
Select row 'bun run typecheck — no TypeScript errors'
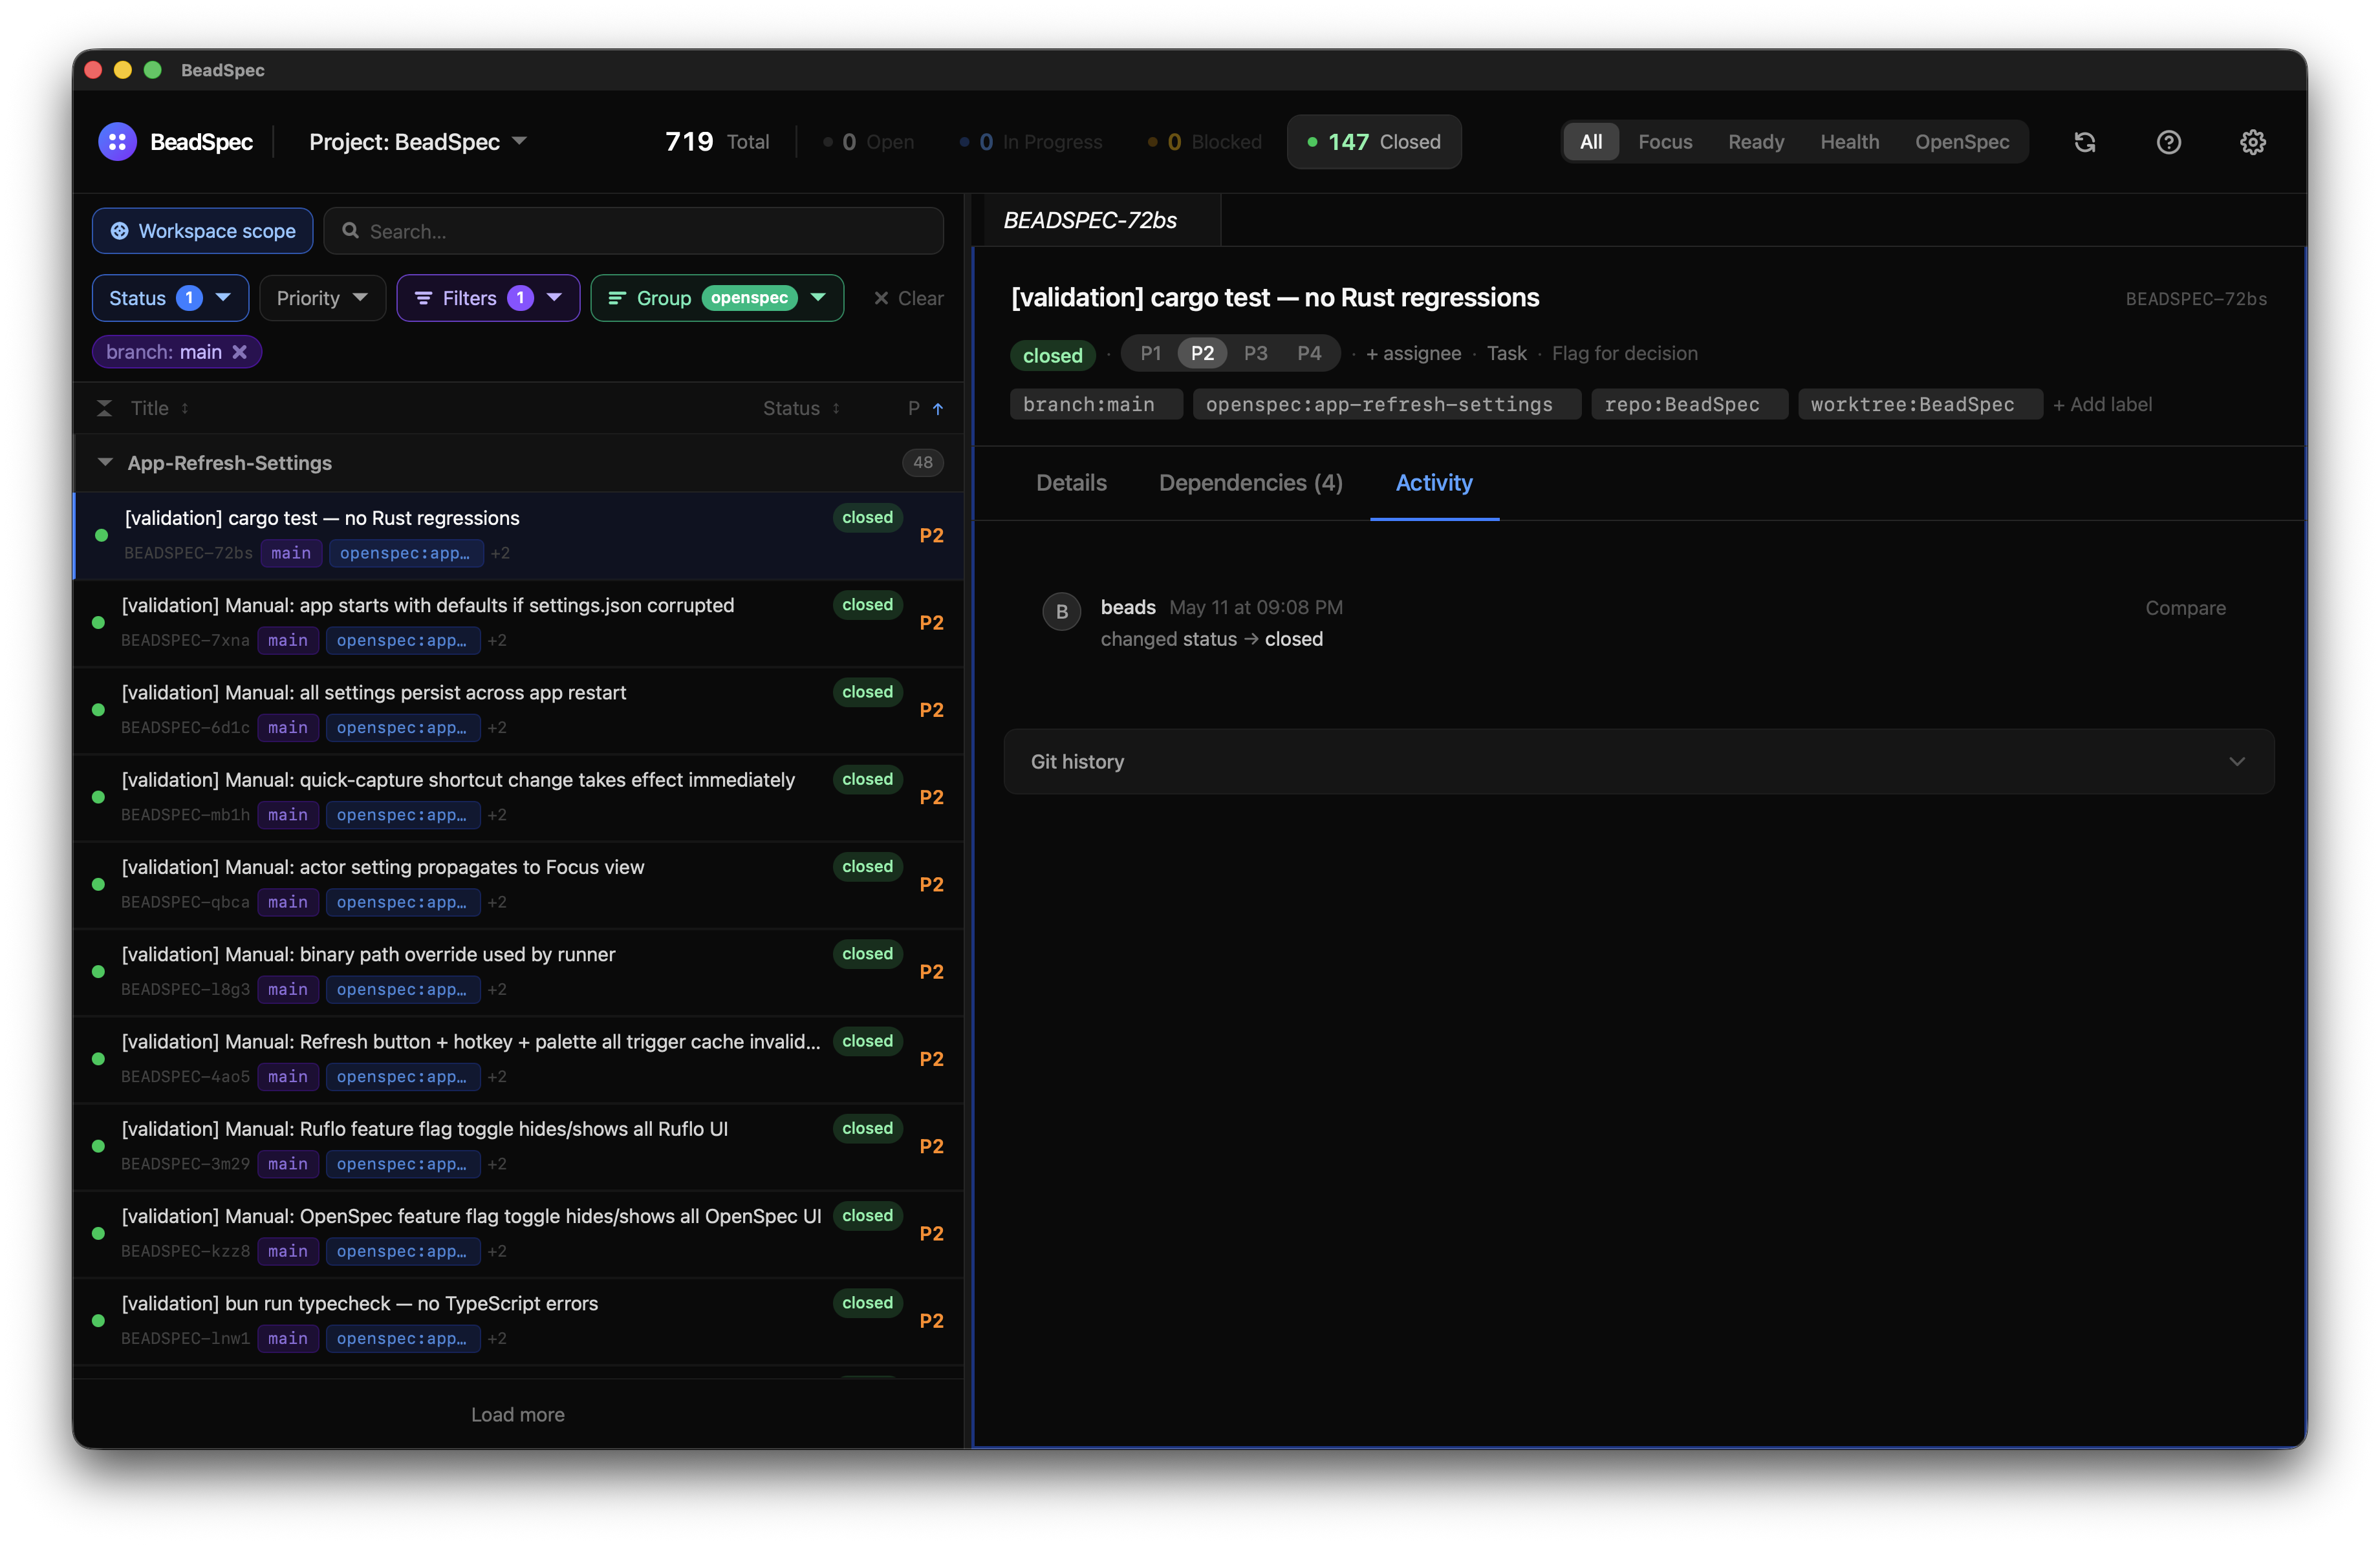click(x=518, y=1320)
